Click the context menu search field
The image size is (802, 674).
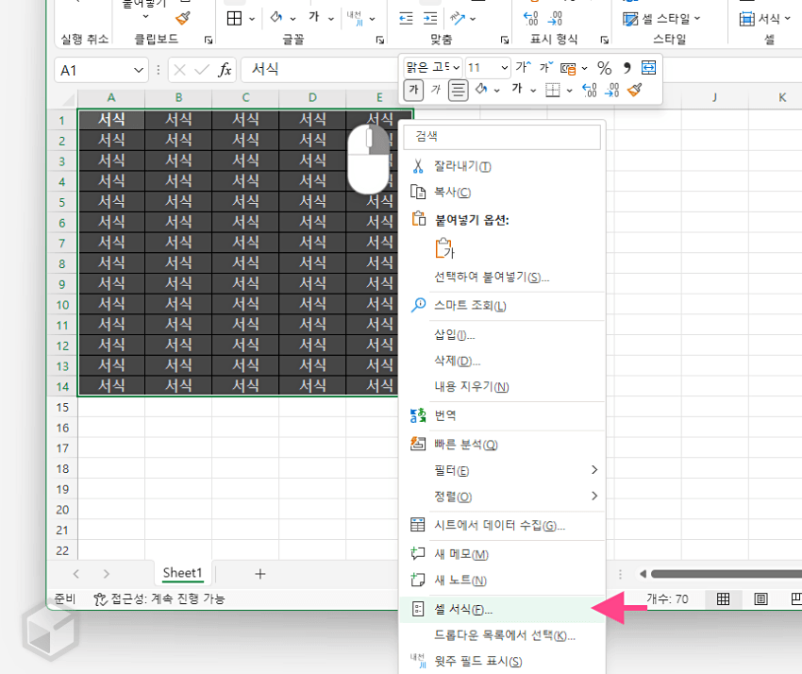[502, 137]
